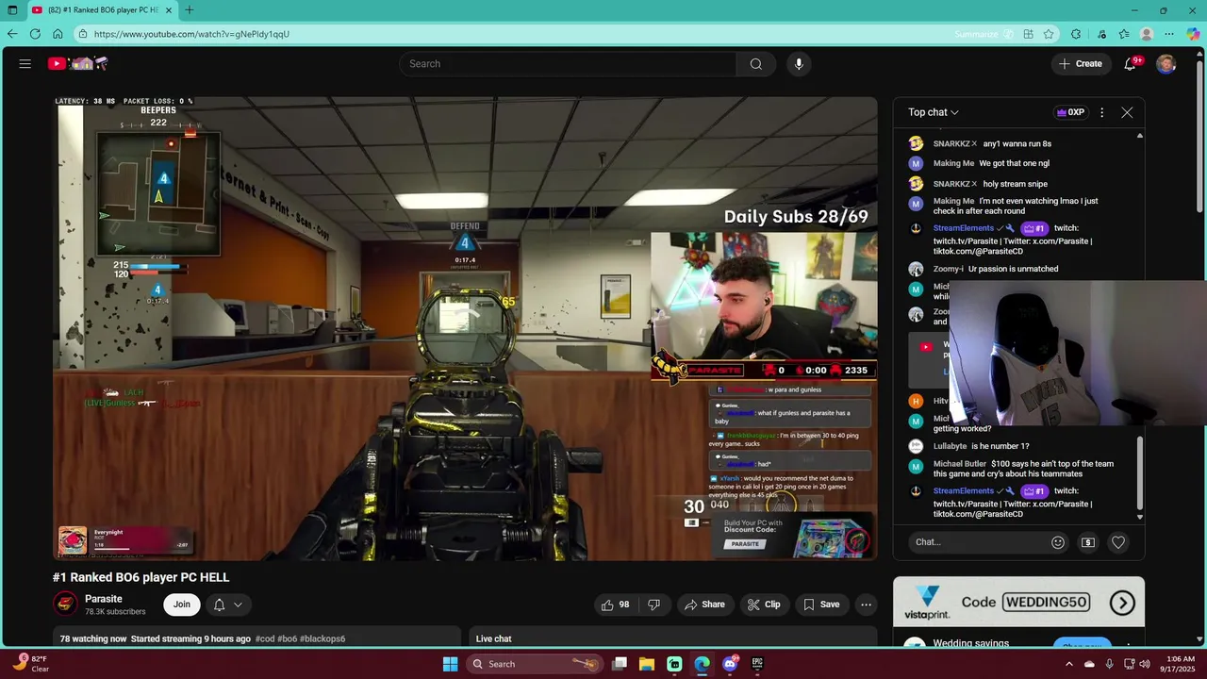Open the new tab plus button
Image resolution: width=1207 pixels, height=679 pixels.
(x=190, y=10)
